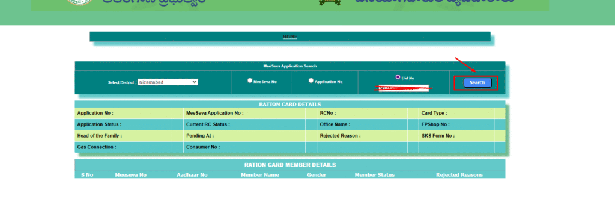Click the 'RATION CARD DETAILS' heading

tap(290, 105)
